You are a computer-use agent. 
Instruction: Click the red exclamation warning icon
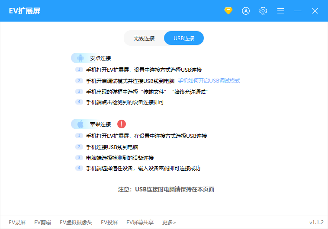pos(121,124)
